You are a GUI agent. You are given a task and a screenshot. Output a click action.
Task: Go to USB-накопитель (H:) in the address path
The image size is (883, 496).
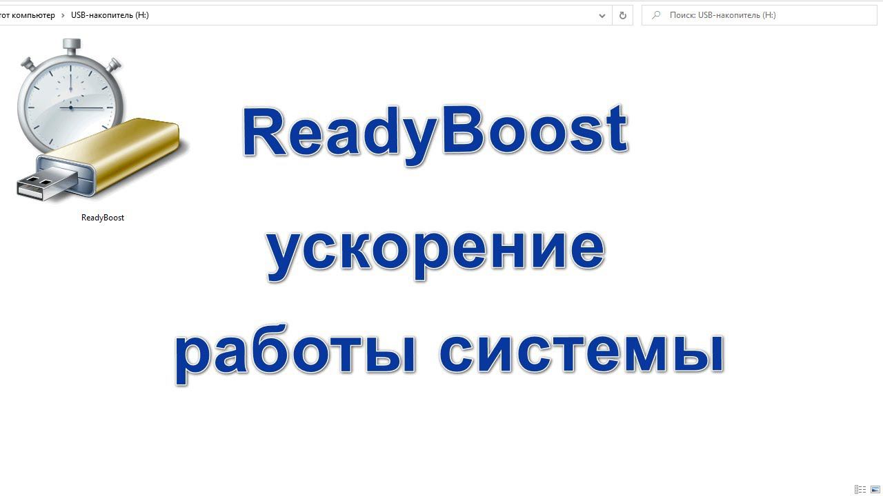[x=110, y=15]
